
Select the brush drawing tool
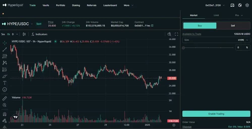point(5,76)
